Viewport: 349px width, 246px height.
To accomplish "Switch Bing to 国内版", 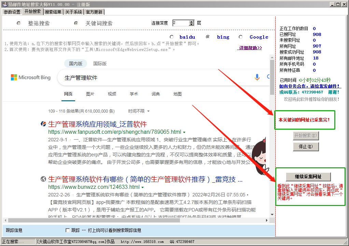I will [x=76, y=64].
